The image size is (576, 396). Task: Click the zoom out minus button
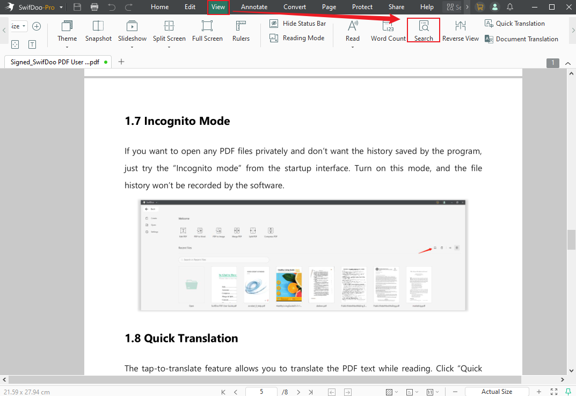pyautogui.click(x=454, y=392)
